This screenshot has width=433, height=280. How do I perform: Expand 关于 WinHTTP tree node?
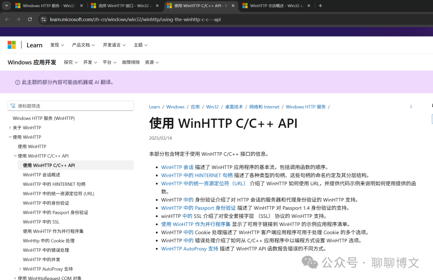10,128
